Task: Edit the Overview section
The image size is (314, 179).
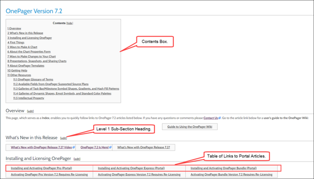Action: pyautogui.click(x=31, y=111)
